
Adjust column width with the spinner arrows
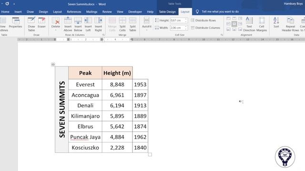point(186,28)
